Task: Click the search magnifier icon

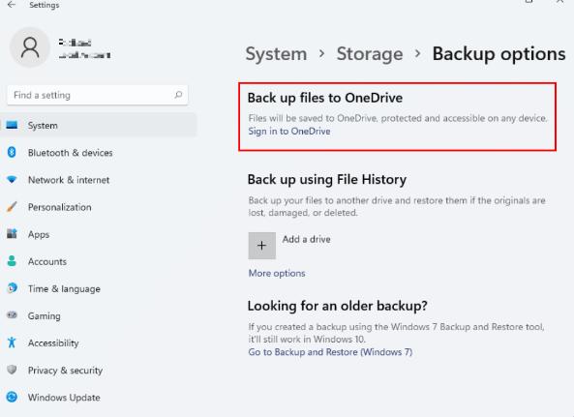Action: coord(178,95)
